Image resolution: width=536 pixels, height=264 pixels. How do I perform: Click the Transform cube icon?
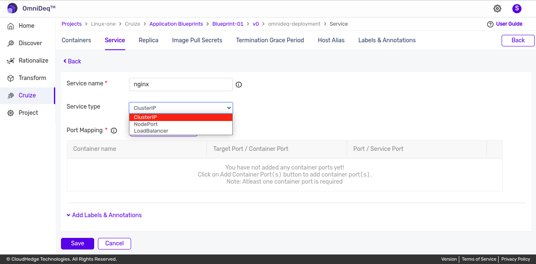coord(11,78)
